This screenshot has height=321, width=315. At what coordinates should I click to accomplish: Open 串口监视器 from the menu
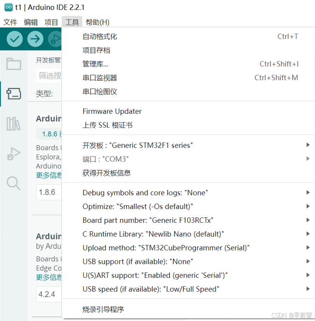tap(188, 78)
